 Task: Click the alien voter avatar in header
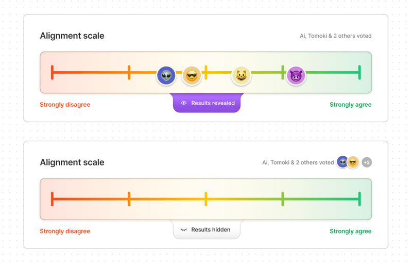[x=342, y=162]
